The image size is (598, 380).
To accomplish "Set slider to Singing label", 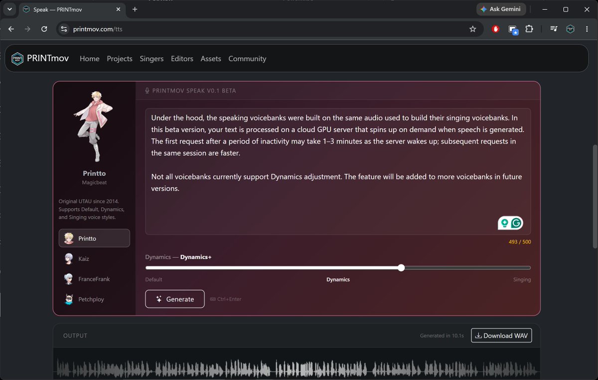I will (x=522, y=279).
